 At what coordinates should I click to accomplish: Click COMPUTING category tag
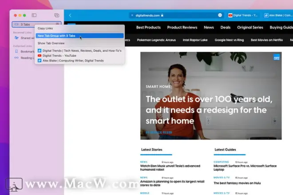[x=221, y=162]
